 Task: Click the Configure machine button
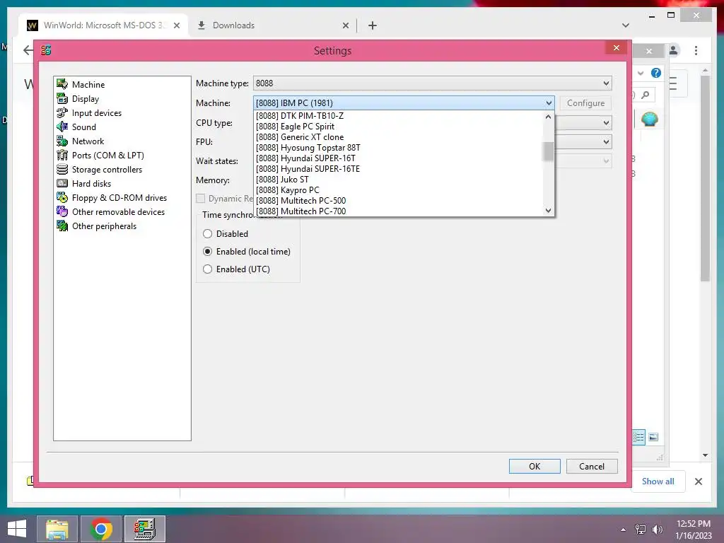coord(585,103)
